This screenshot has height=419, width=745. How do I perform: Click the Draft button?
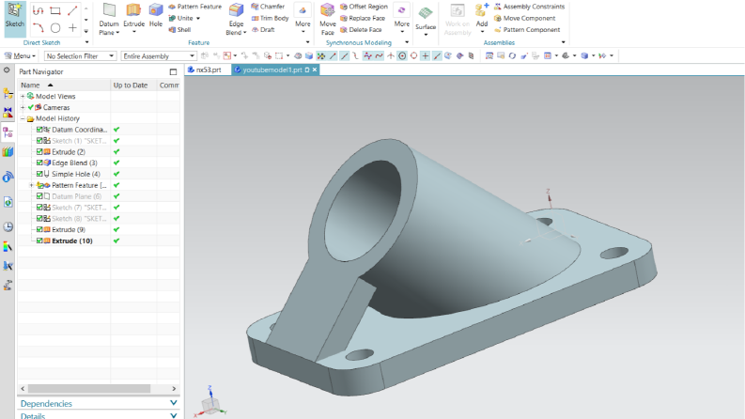263,29
